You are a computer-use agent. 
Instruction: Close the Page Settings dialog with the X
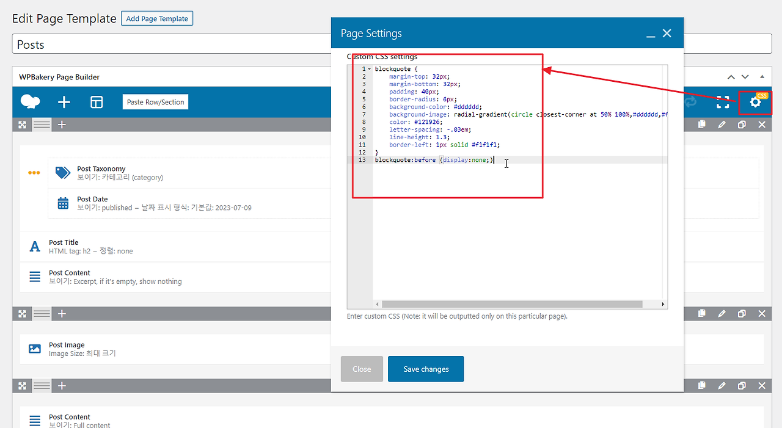pos(667,33)
